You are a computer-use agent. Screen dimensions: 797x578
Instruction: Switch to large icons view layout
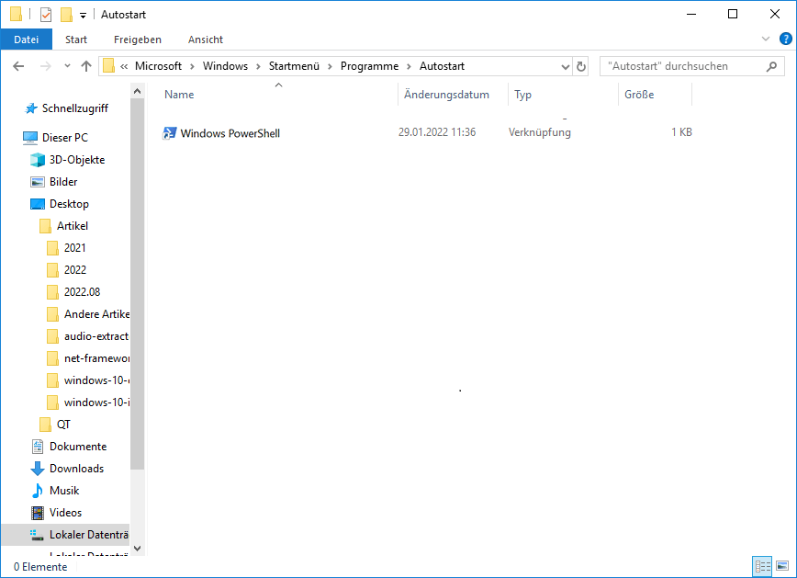pos(782,566)
